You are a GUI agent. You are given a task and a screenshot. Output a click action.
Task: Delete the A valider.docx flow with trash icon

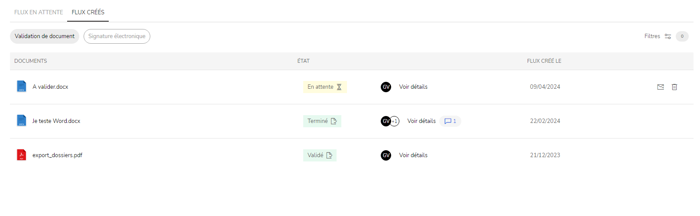click(x=674, y=87)
